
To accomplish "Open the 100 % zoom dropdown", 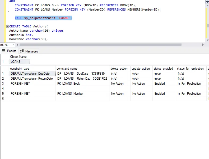I will (13, 45).
